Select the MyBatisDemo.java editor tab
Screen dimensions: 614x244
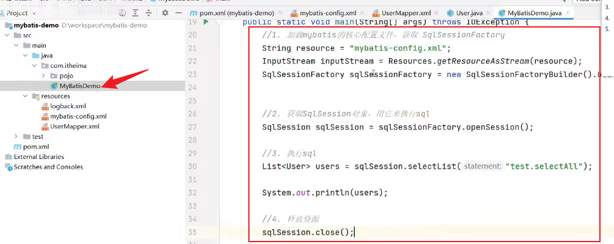[x=533, y=13]
